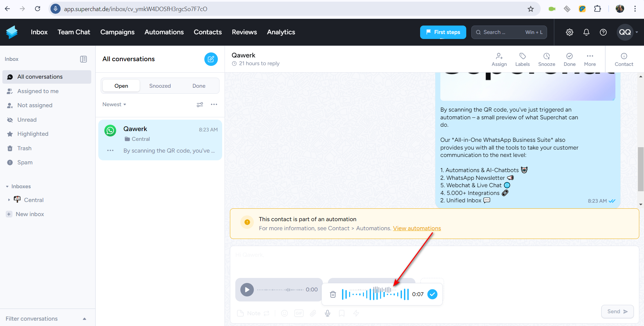This screenshot has width=644, height=326.
Task: Confirm the voice recording with checkmark
Action: 432,294
